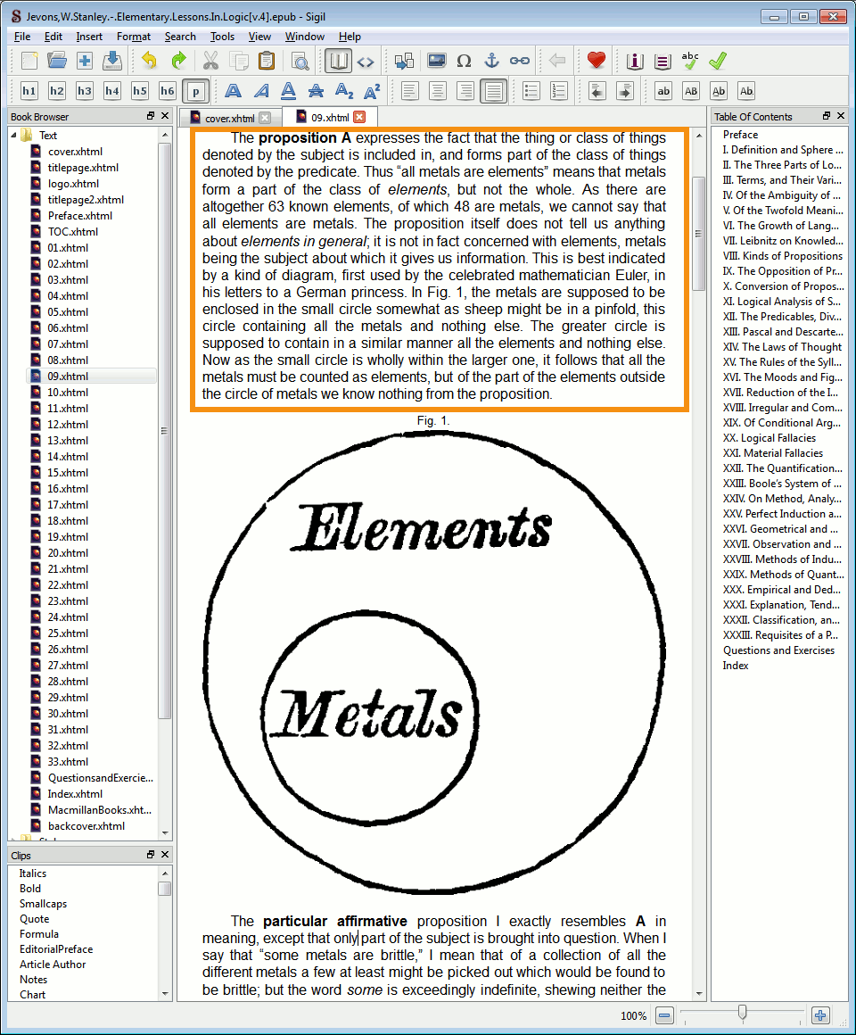Float the Book Browser panel
This screenshot has width=856, height=1035.
click(x=151, y=115)
